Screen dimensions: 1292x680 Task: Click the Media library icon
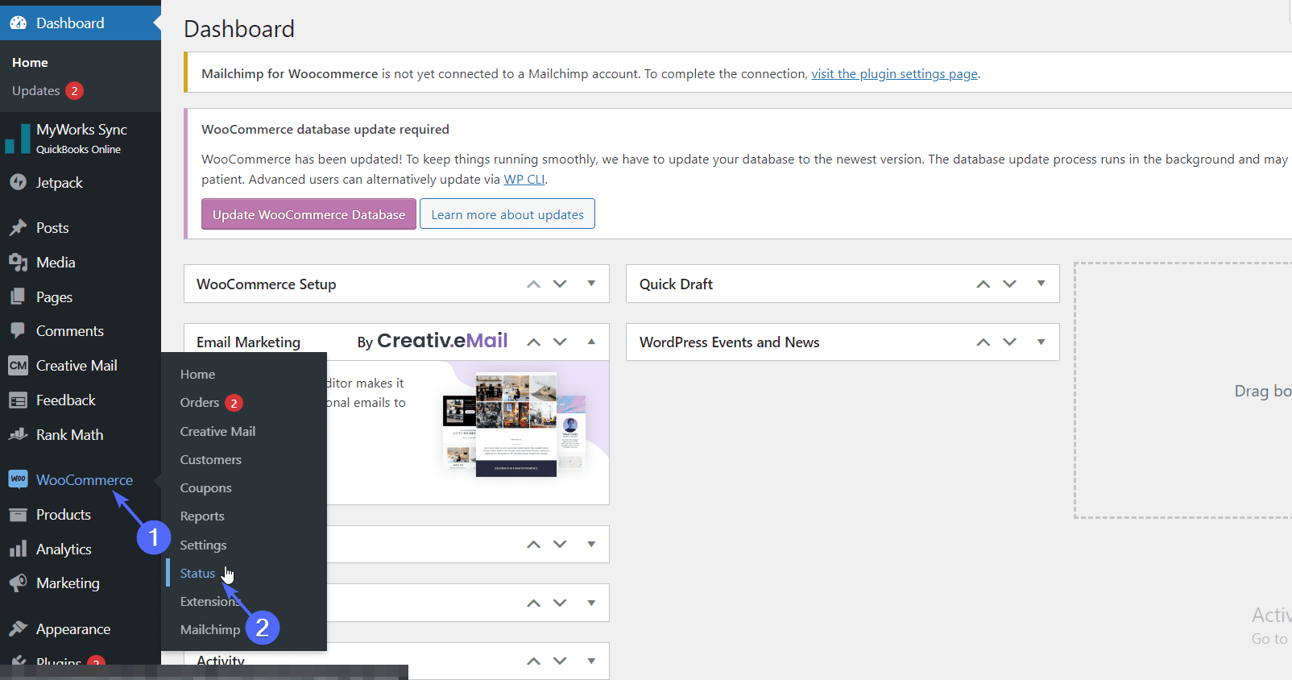click(18, 263)
